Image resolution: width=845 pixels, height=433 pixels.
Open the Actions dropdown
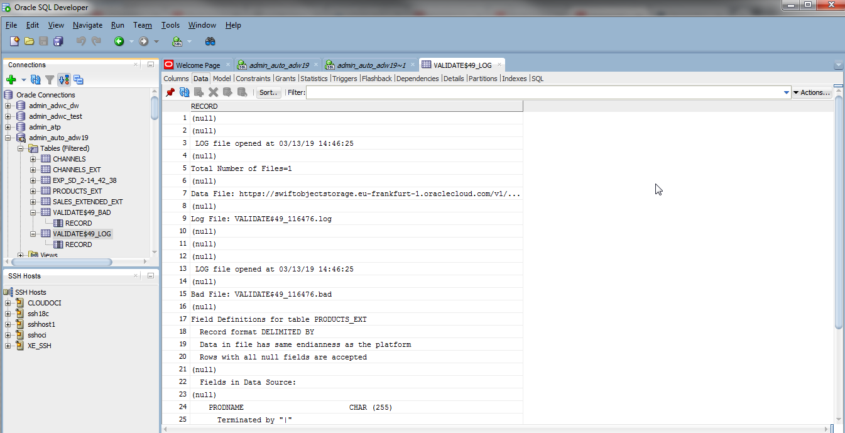pyautogui.click(x=812, y=92)
